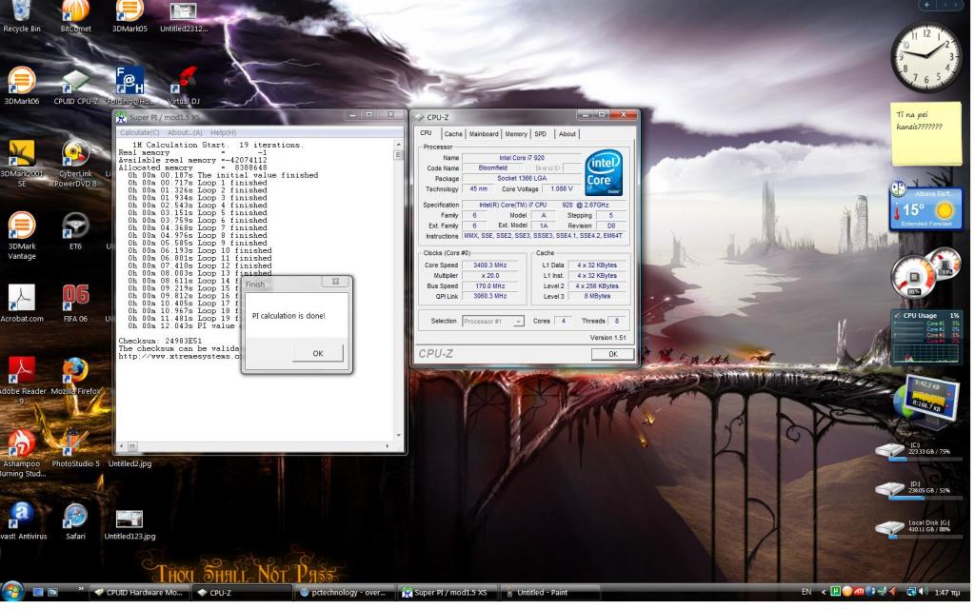
Task: Launch CyberLink PowerDVD 8 shortcut
Action: click(x=75, y=164)
